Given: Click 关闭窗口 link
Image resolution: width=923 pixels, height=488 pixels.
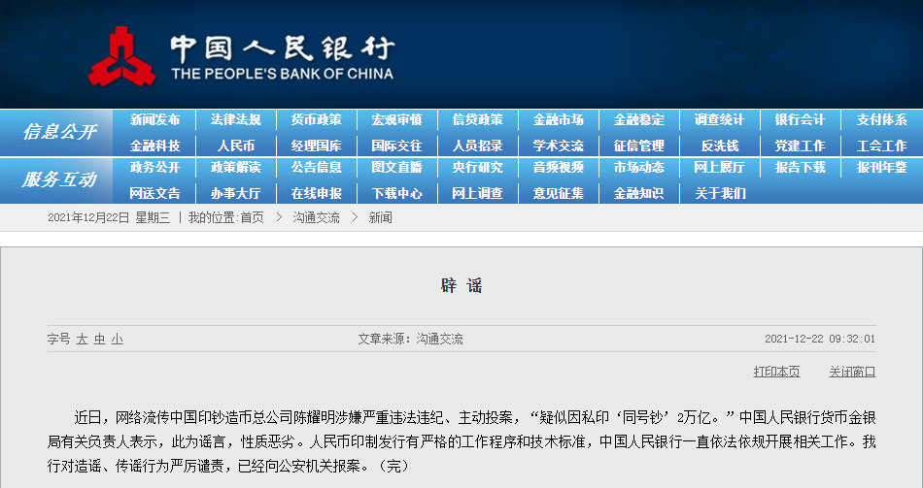Looking at the screenshot, I should point(852,372).
